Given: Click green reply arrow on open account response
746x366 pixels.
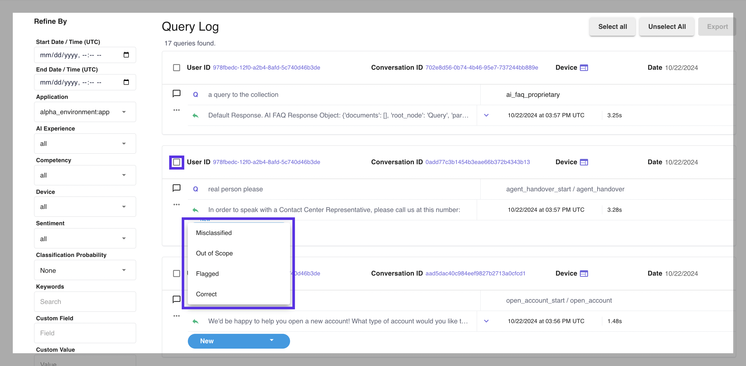Looking at the screenshot, I should (196, 321).
